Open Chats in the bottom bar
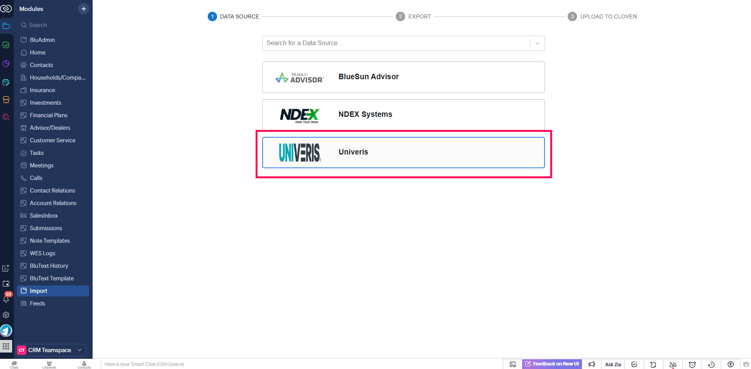The height and width of the screenshot is (369, 751). pos(14,365)
